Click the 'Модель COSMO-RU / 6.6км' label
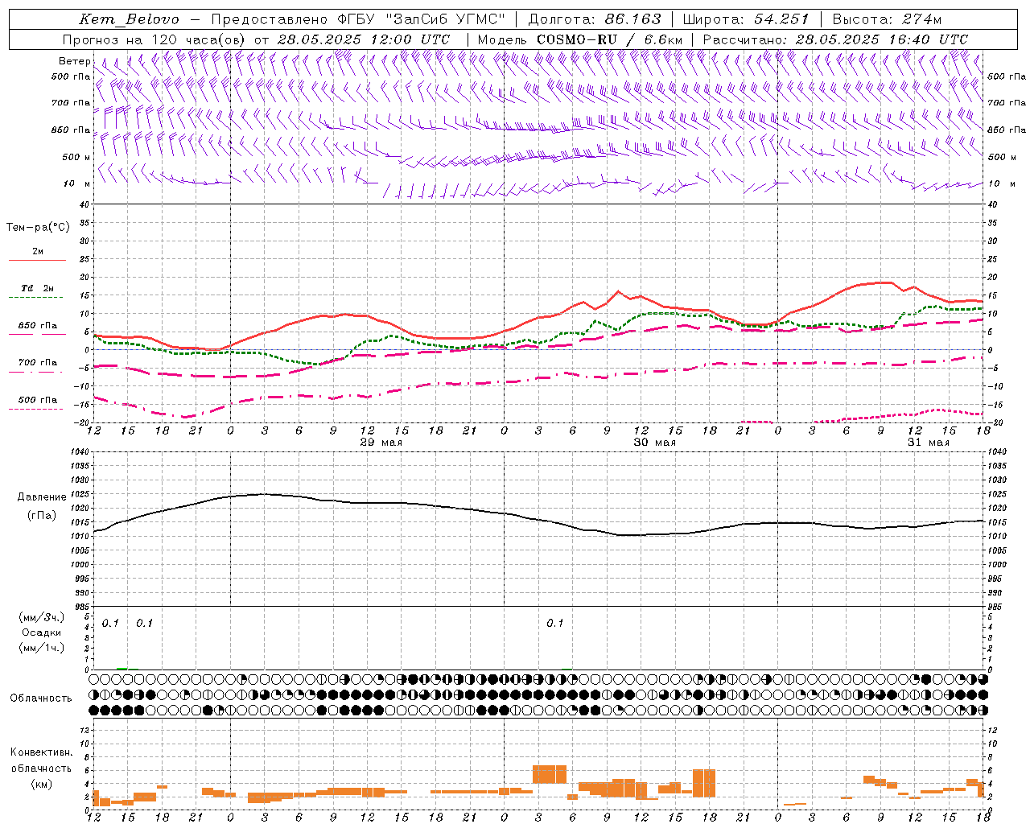 pos(580,39)
